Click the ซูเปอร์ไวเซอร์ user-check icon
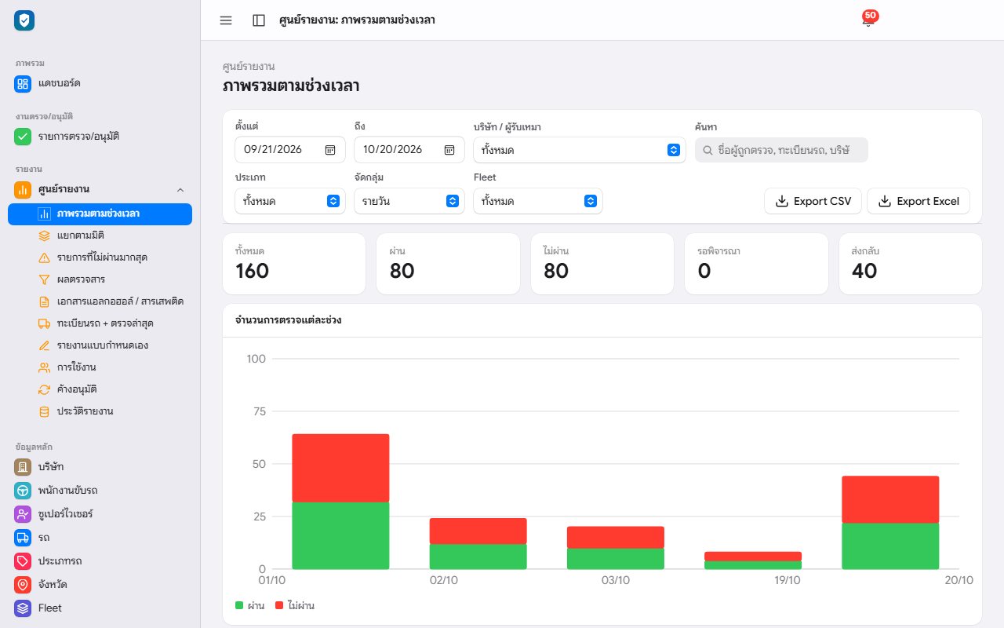The height and width of the screenshot is (628, 1004). [23, 514]
